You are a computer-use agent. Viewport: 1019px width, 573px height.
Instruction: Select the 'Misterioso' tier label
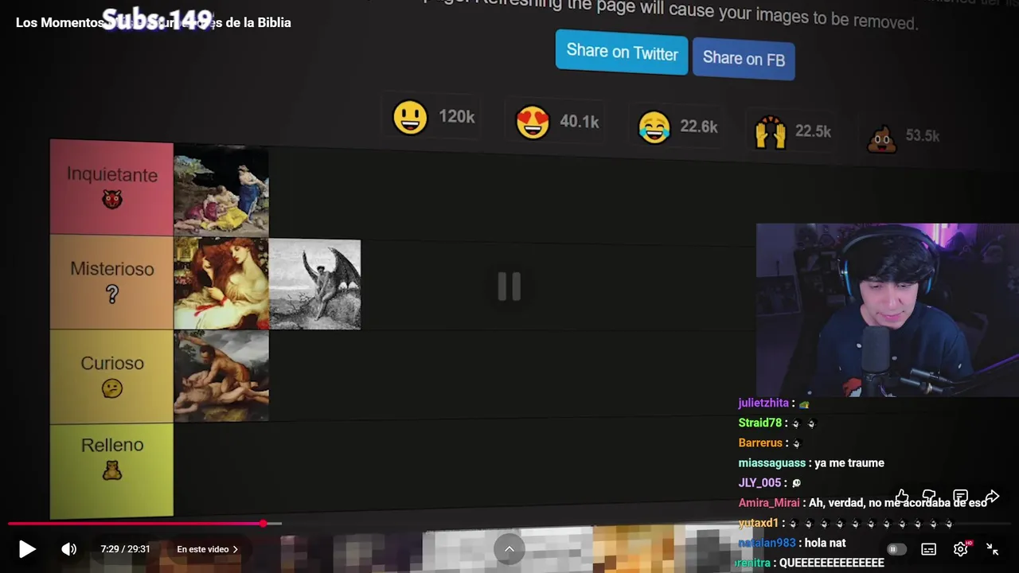111,283
